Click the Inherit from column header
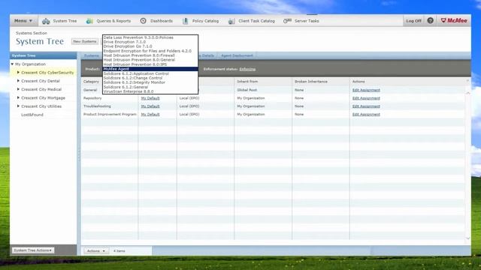This screenshot has height=270, width=481. (x=247, y=82)
